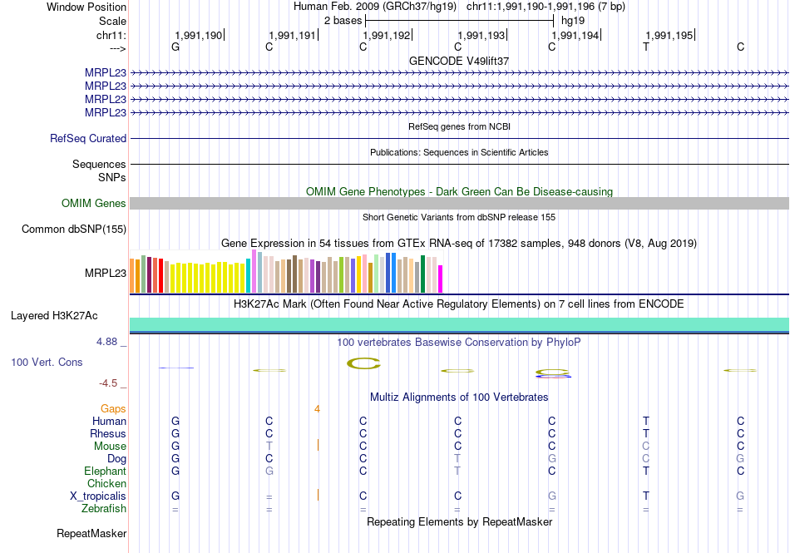Click the -4.5 PhyloP lower scale value
The width and height of the screenshot is (790, 553).
108,383
